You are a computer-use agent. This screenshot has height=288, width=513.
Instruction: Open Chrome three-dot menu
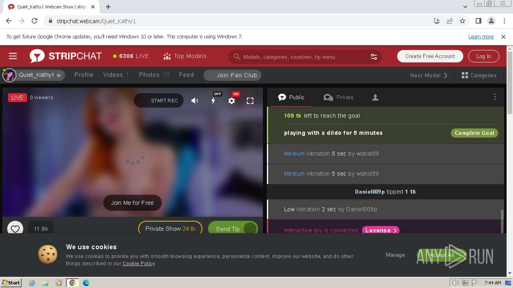[x=504, y=21]
